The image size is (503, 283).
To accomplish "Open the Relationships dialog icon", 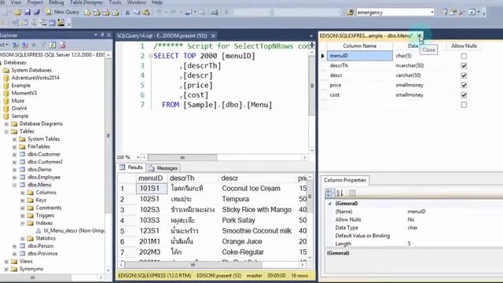I will click(15, 23).
